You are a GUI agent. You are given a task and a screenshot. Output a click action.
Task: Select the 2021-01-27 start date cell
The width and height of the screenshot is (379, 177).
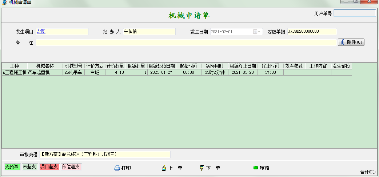(x=161, y=72)
